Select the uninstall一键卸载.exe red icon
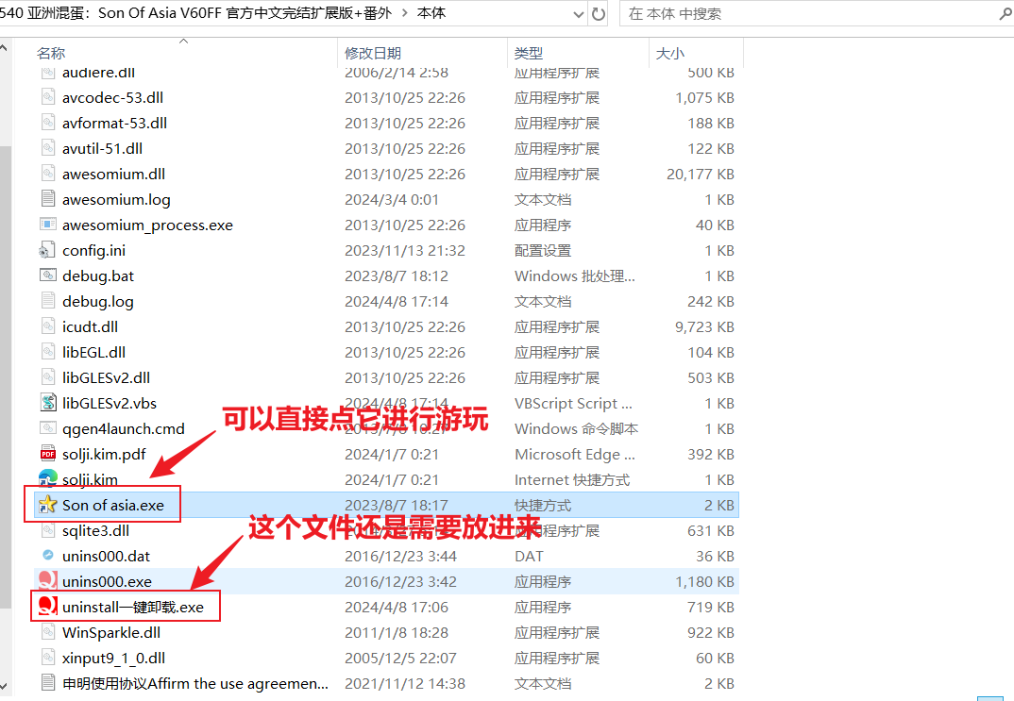 click(x=48, y=607)
